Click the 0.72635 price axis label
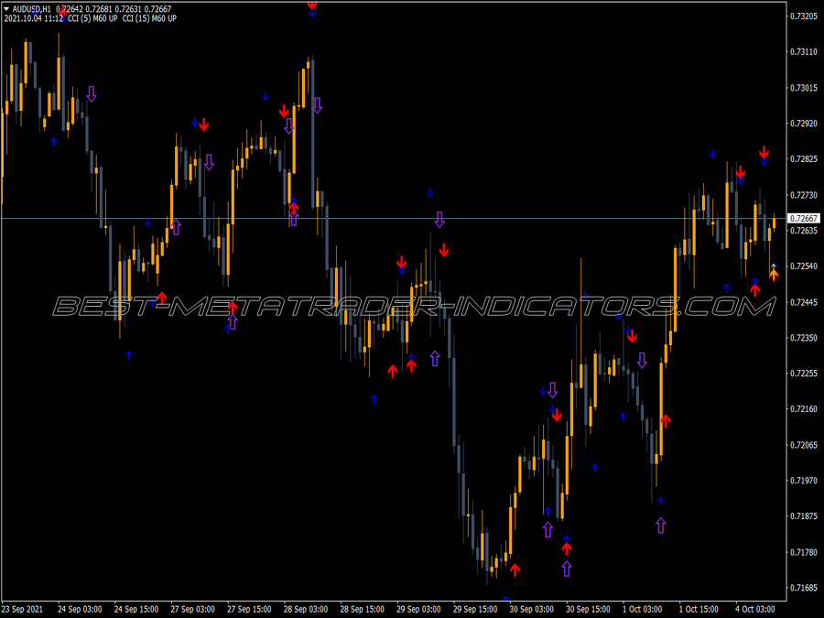 pos(804,231)
